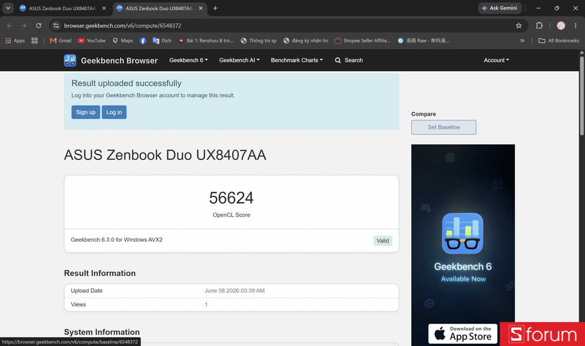Open the Shopee Seller Affilia... bookmark
Screen dimensions: 585x346
(363, 40)
